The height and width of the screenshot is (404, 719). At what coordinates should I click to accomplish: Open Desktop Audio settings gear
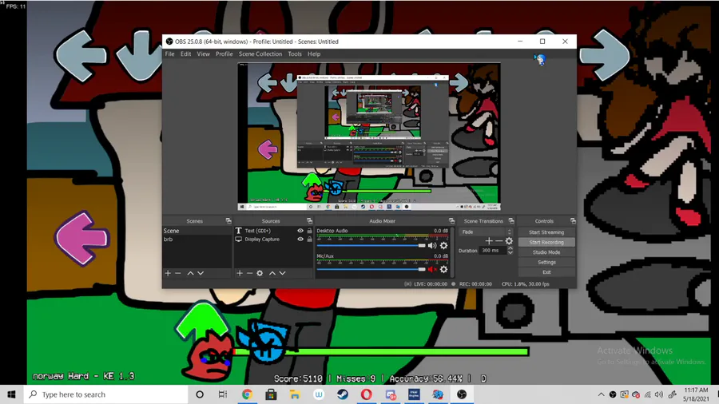point(443,246)
